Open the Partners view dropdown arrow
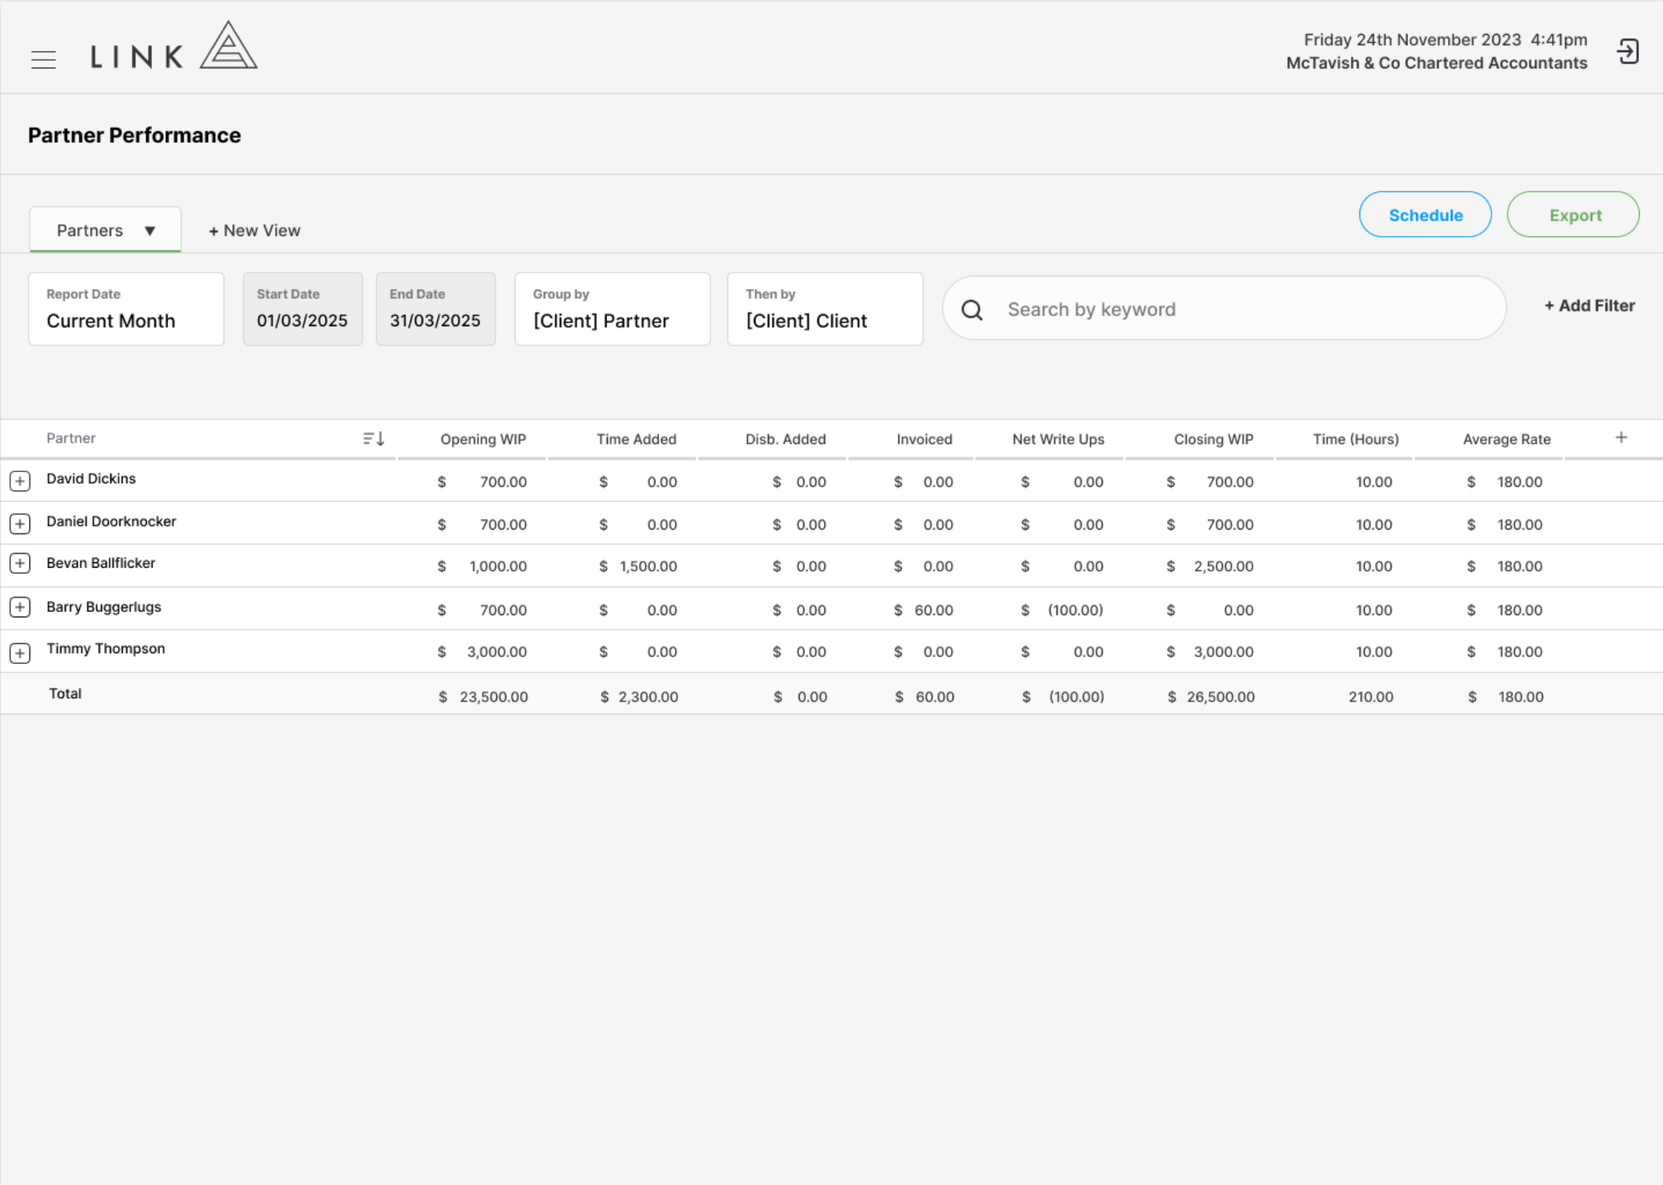This screenshot has height=1185, width=1663. 150,231
